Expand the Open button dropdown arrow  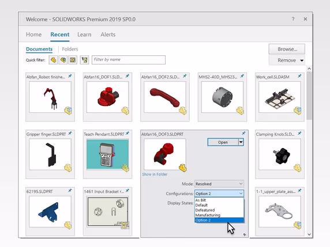coord(241,142)
